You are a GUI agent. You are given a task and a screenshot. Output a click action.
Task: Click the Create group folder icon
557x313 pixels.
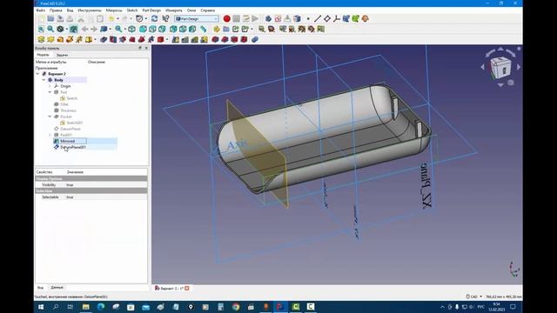pyautogui.click(x=226, y=29)
